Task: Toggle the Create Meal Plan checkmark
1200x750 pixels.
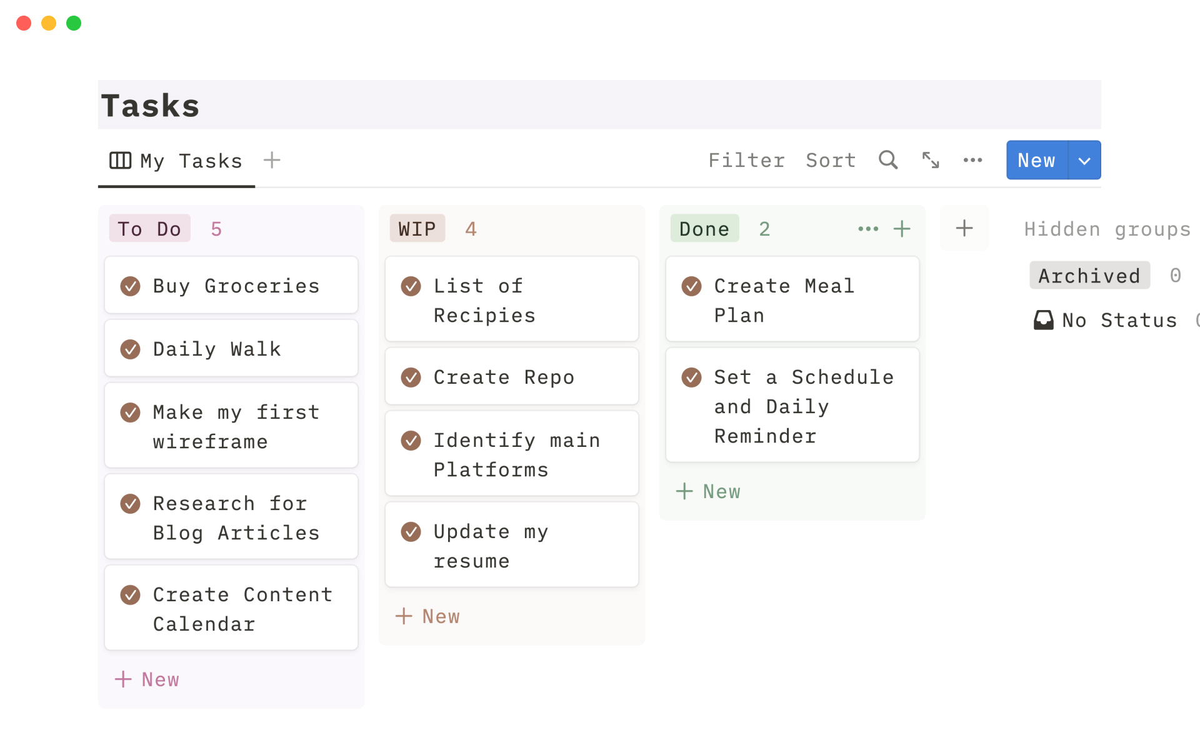Action: tap(691, 286)
